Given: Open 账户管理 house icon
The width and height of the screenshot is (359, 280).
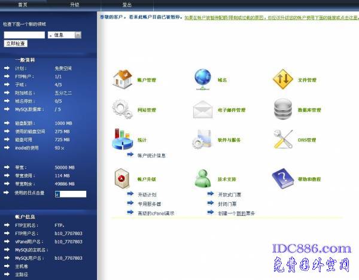Looking at the screenshot, I should click(122, 78).
